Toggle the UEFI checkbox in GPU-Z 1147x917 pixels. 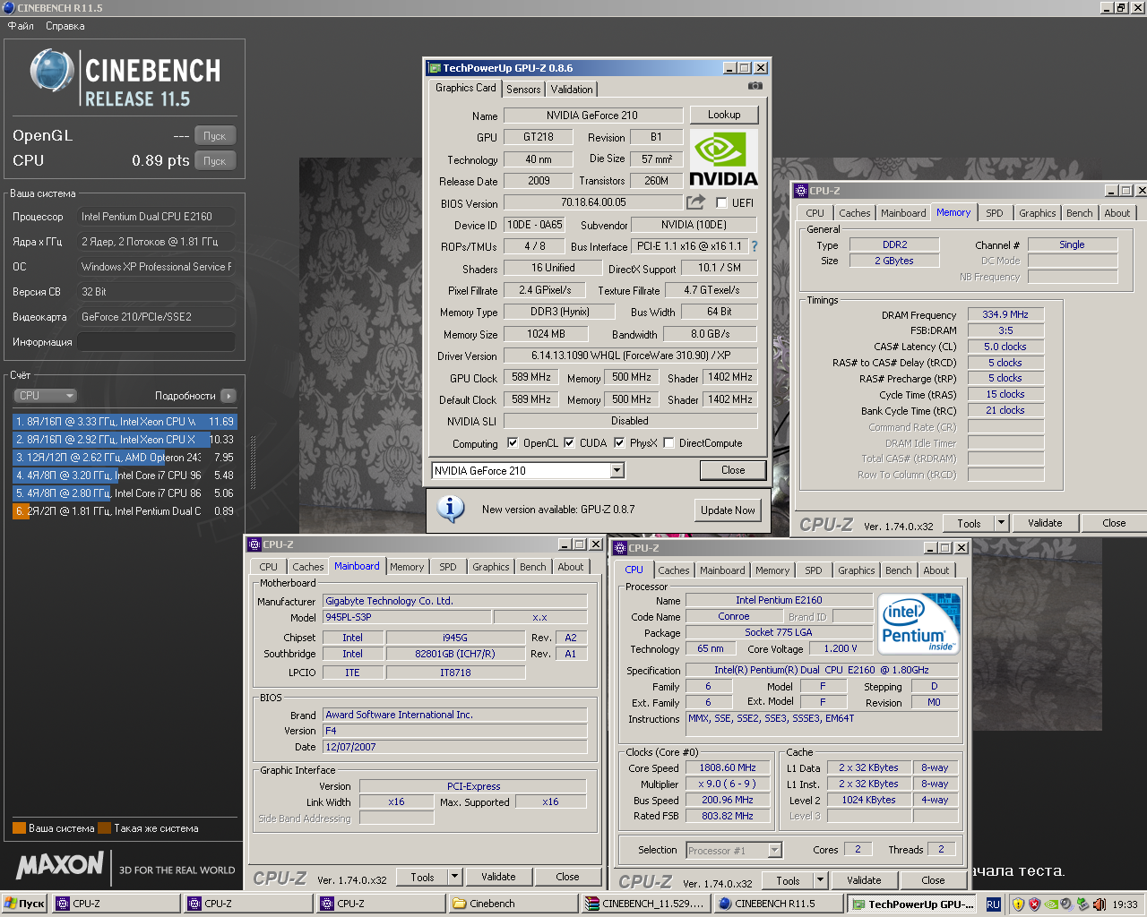click(x=721, y=202)
